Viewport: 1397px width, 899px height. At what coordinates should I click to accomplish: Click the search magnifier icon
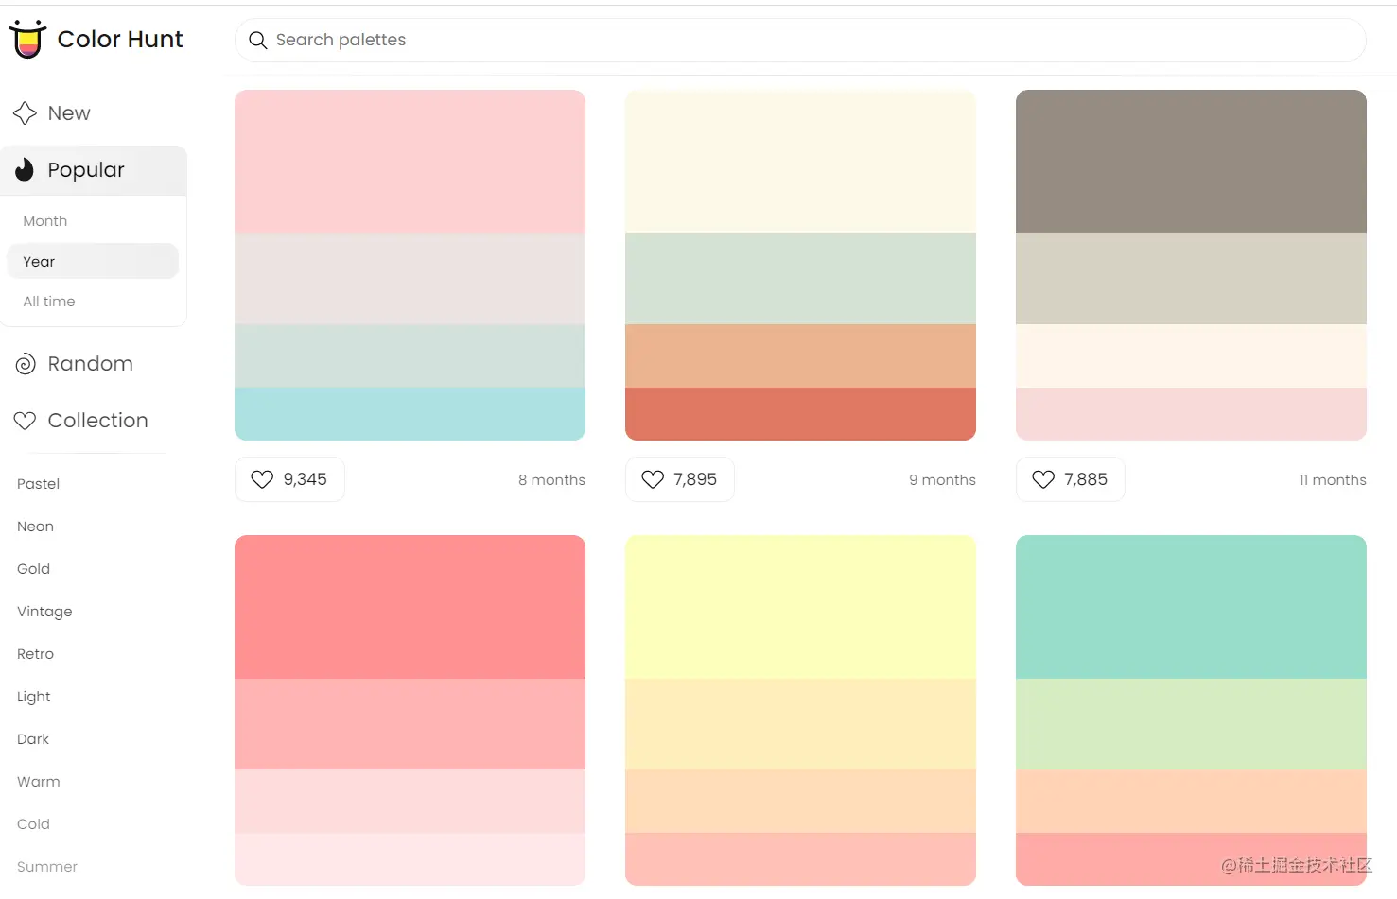(257, 40)
